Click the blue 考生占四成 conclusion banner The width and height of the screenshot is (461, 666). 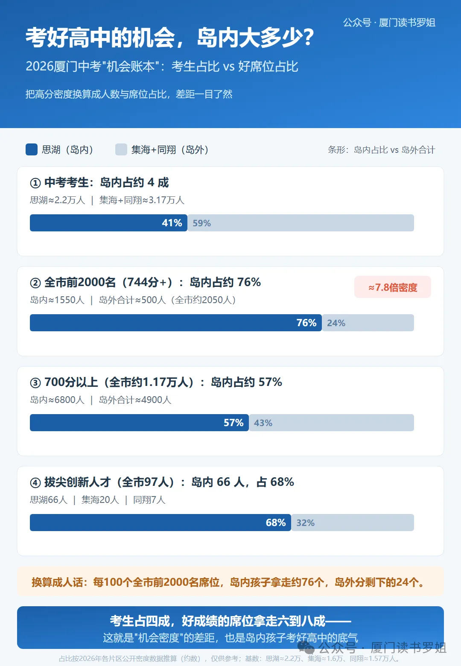coord(230,628)
